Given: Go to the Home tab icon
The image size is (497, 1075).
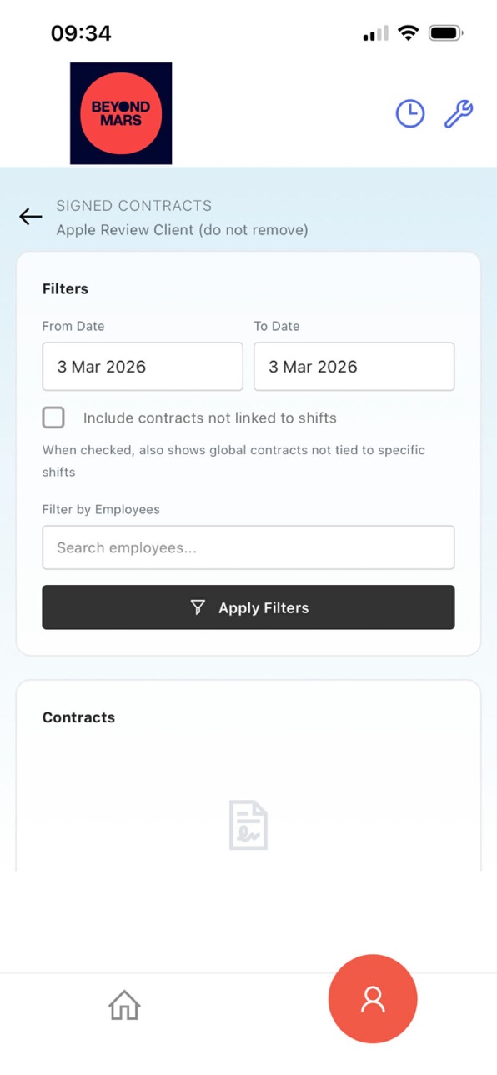Looking at the screenshot, I should click(x=124, y=1005).
